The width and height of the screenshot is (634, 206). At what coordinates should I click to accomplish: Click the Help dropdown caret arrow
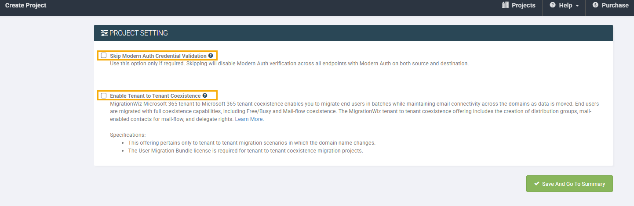point(577,6)
